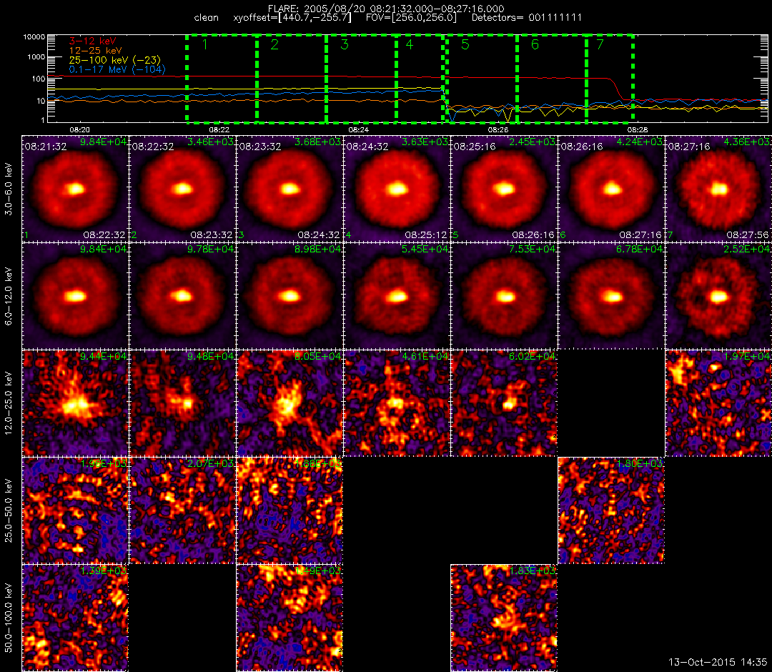This screenshot has width=772, height=672.
Task: Click the '6.0-12.0 keV' row label
Action: coord(9,297)
